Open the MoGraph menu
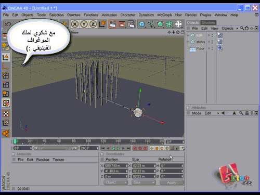This screenshot has height=195, width=260. [x=164, y=15]
